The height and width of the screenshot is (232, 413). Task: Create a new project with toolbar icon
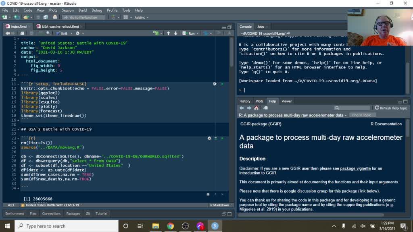(x=17, y=17)
